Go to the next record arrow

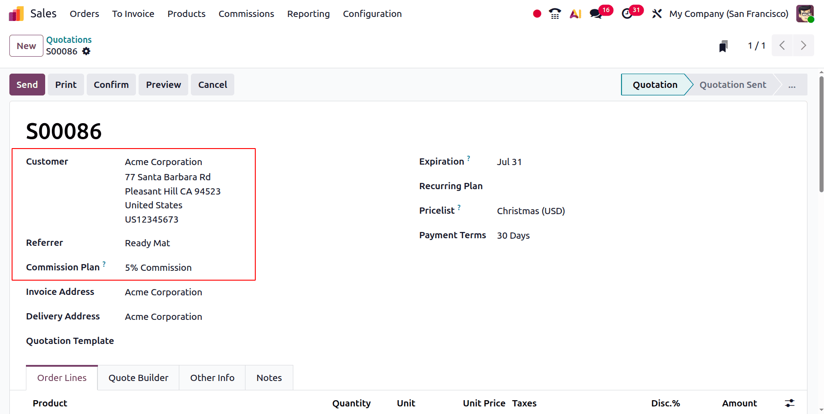[x=803, y=46]
